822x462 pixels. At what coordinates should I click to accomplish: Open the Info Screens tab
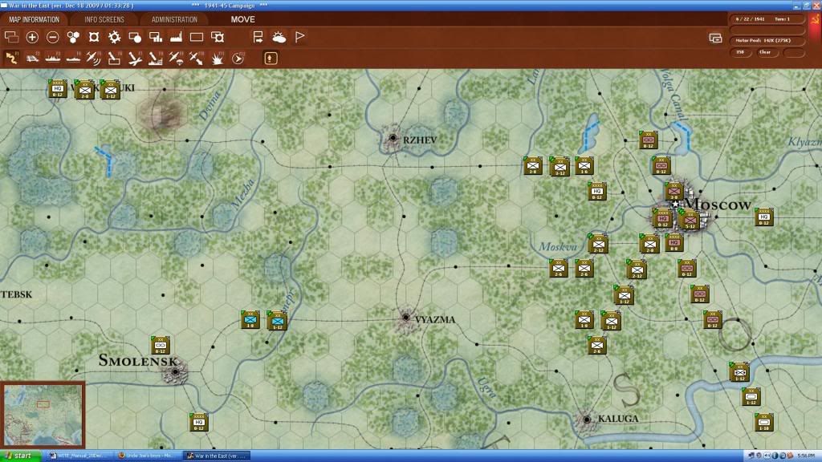point(104,19)
